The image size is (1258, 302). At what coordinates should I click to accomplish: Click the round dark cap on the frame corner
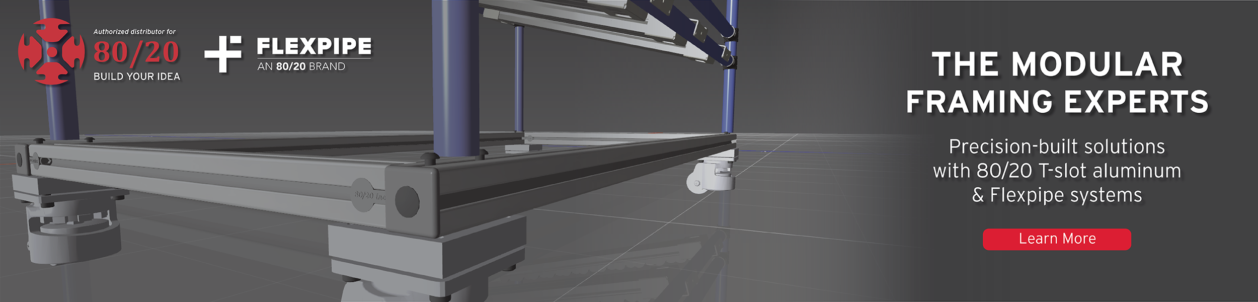(x=407, y=201)
